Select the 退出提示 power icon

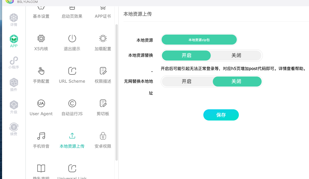72,38
